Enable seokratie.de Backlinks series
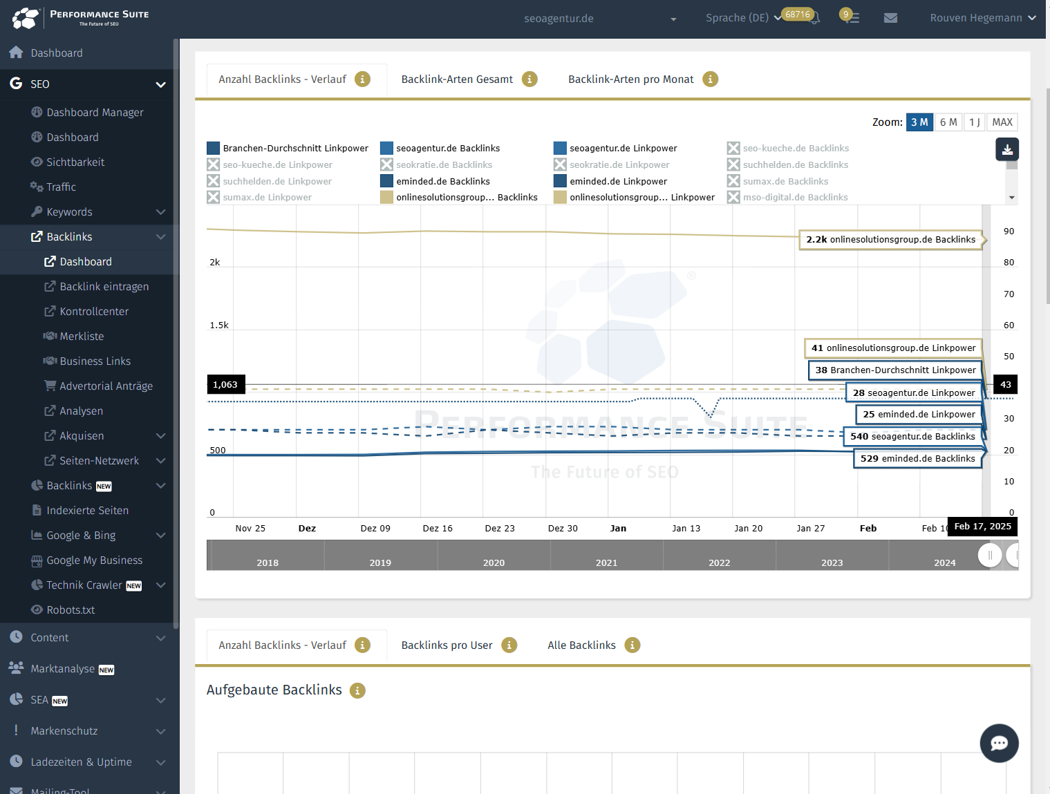The width and height of the screenshot is (1050, 794). pos(436,164)
